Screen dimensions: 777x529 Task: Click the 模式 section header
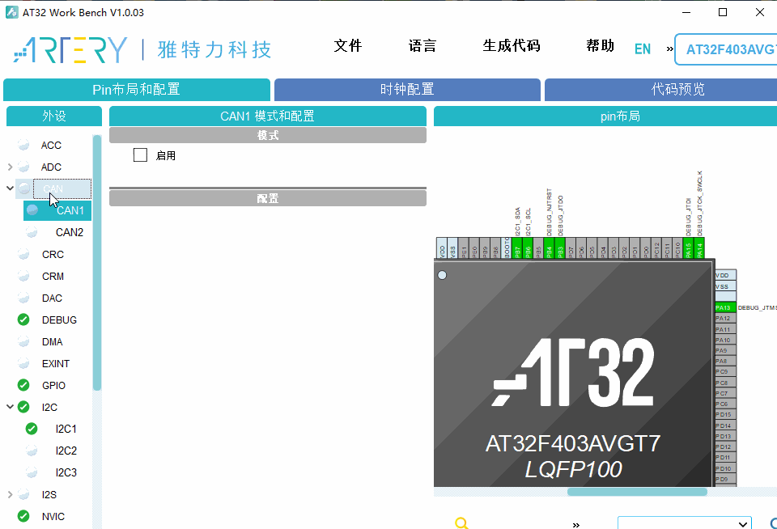268,135
